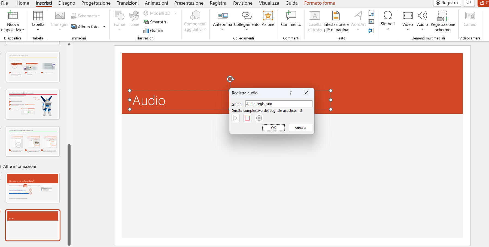
Task: Confirm recording with OK
Action: pyautogui.click(x=274, y=127)
